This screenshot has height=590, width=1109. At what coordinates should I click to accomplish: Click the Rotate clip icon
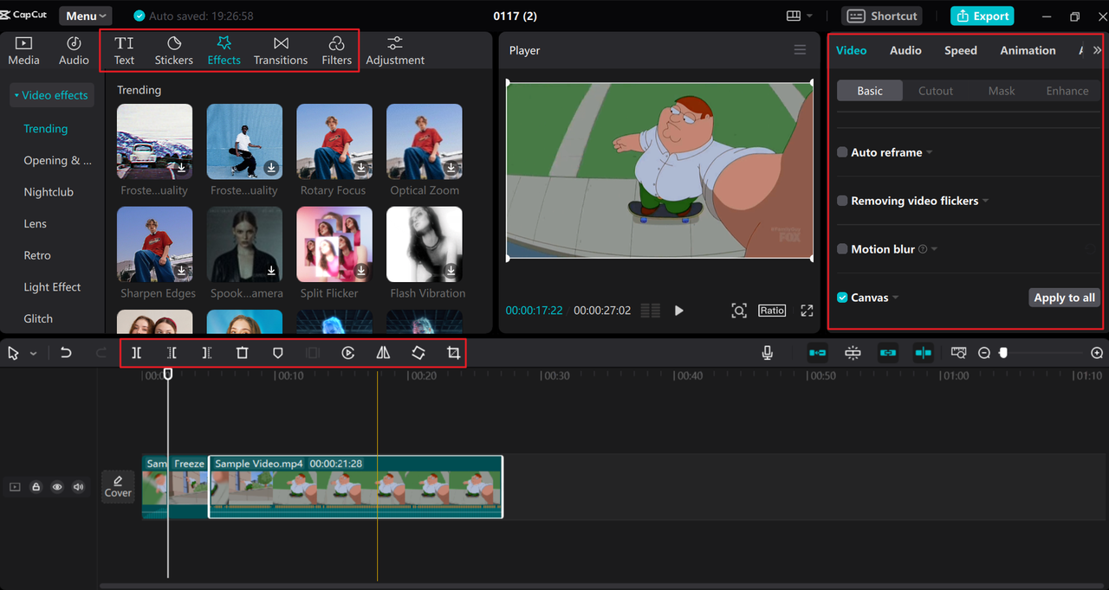418,353
